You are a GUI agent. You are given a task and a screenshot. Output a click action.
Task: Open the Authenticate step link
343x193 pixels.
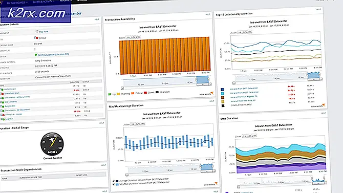point(10,89)
